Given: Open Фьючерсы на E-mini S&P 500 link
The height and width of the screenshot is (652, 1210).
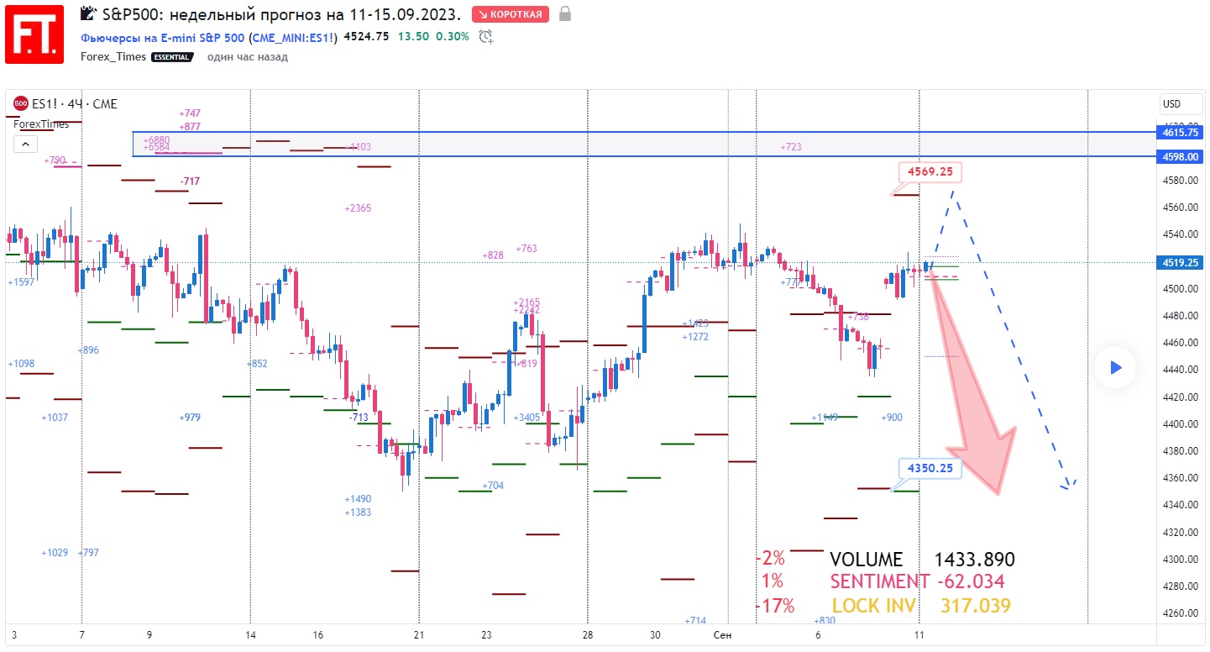Looking at the screenshot, I should click(x=163, y=37).
